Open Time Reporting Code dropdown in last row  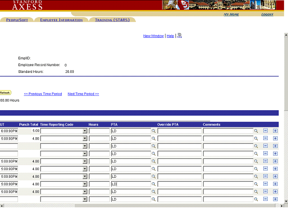click(85, 199)
